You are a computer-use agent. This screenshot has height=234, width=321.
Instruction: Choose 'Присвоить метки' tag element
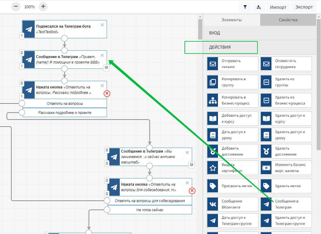[232, 186]
